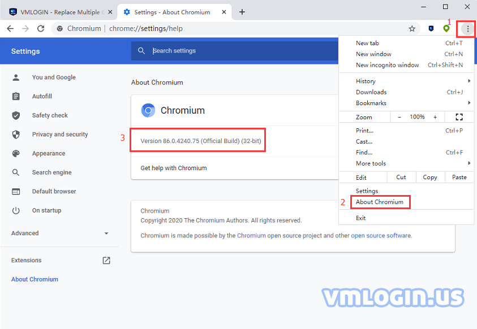The height and width of the screenshot is (329, 477).
Task: Expand the History submenu
Action: (406, 81)
